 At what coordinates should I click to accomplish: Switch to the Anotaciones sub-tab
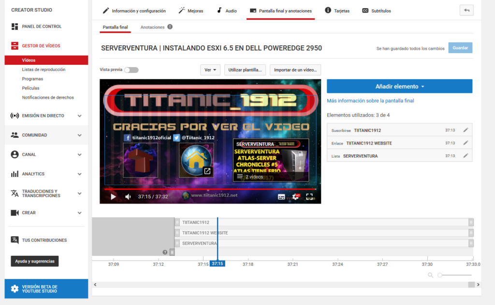pyautogui.click(x=152, y=27)
